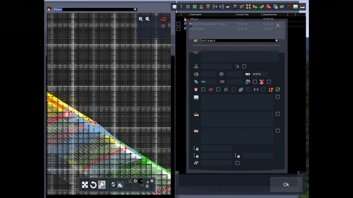Screen dimensions: 353x198
Task: Click the four orange tiles toolbar icon
Action: coord(248,7)
